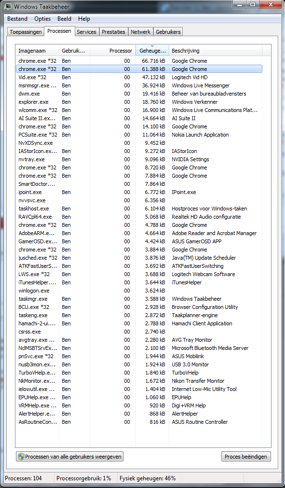Select the hamachi-2-ui process row
Screen dimensions: 285x488
coord(139,323)
